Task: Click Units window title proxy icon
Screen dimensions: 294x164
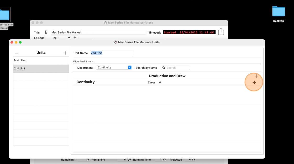Action: 115,42
